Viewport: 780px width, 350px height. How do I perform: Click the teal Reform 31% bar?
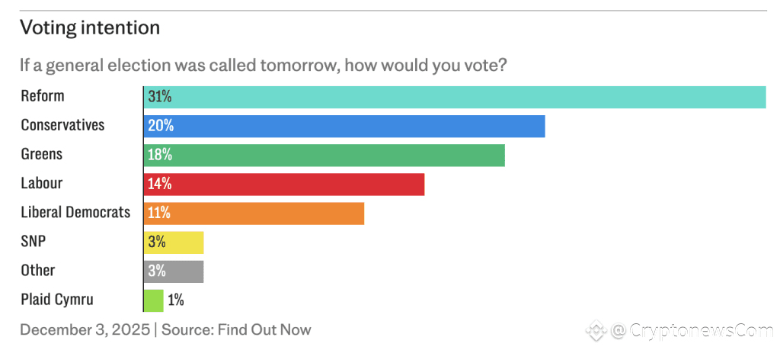click(x=455, y=97)
